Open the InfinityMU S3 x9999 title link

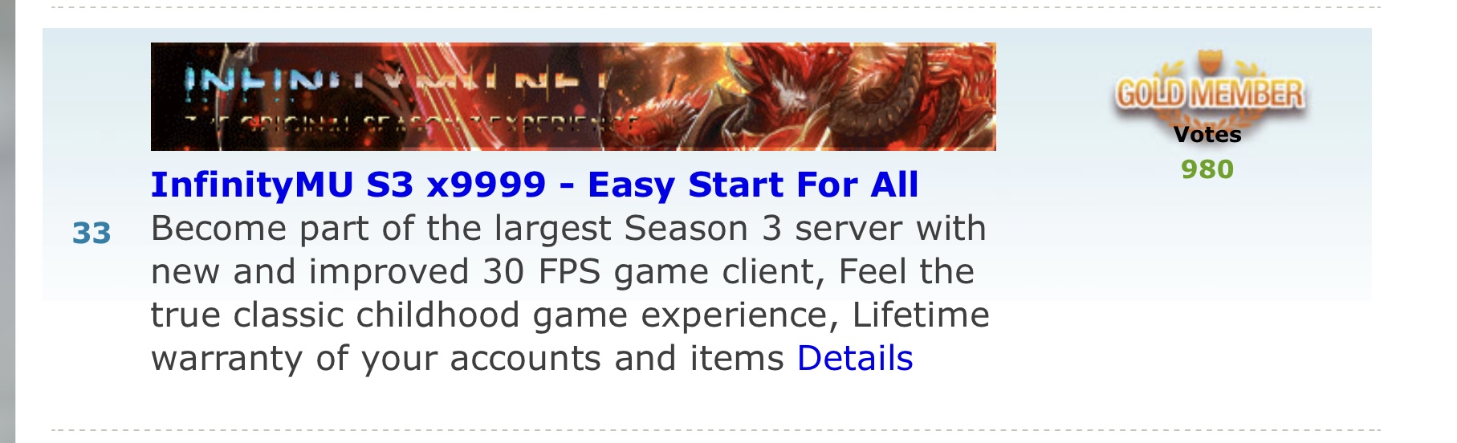pyautogui.click(x=534, y=185)
